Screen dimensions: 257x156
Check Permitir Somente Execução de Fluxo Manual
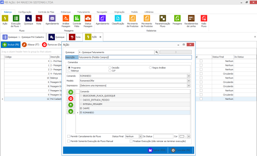pos(69,141)
